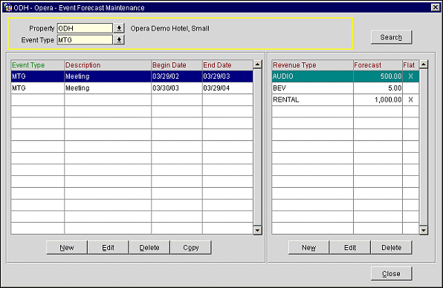Click the Forecast column header
Viewport: 443px width, 288px height.
[378, 65]
